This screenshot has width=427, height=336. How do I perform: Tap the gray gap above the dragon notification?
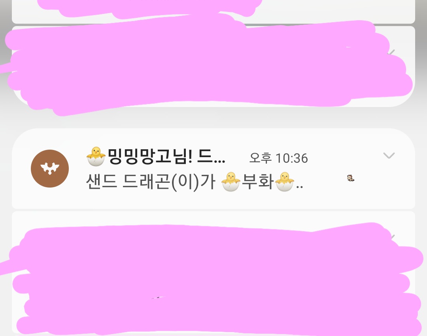click(x=213, y=117)
